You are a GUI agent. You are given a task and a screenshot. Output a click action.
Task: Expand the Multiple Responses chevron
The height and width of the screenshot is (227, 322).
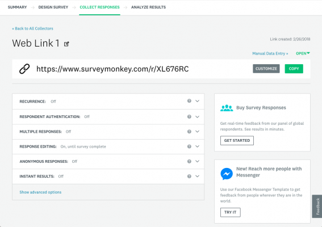tap(197, 132)
